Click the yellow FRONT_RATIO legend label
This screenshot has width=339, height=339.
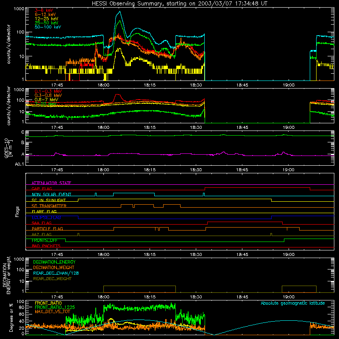coord(48,303)
